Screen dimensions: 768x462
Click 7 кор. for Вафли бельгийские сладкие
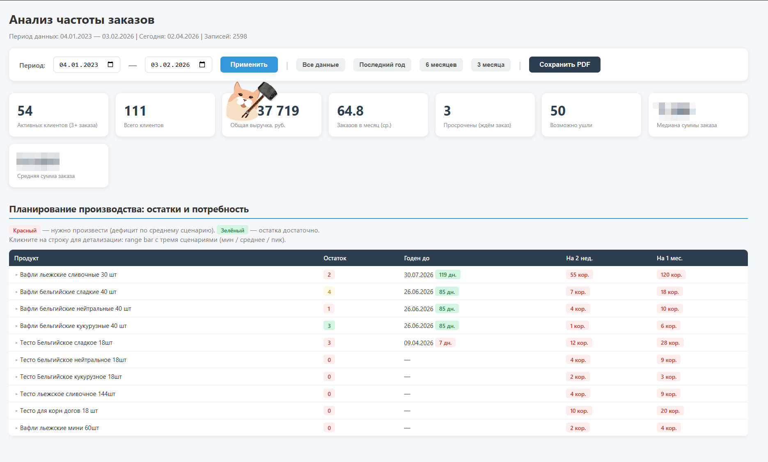[578, 292]
